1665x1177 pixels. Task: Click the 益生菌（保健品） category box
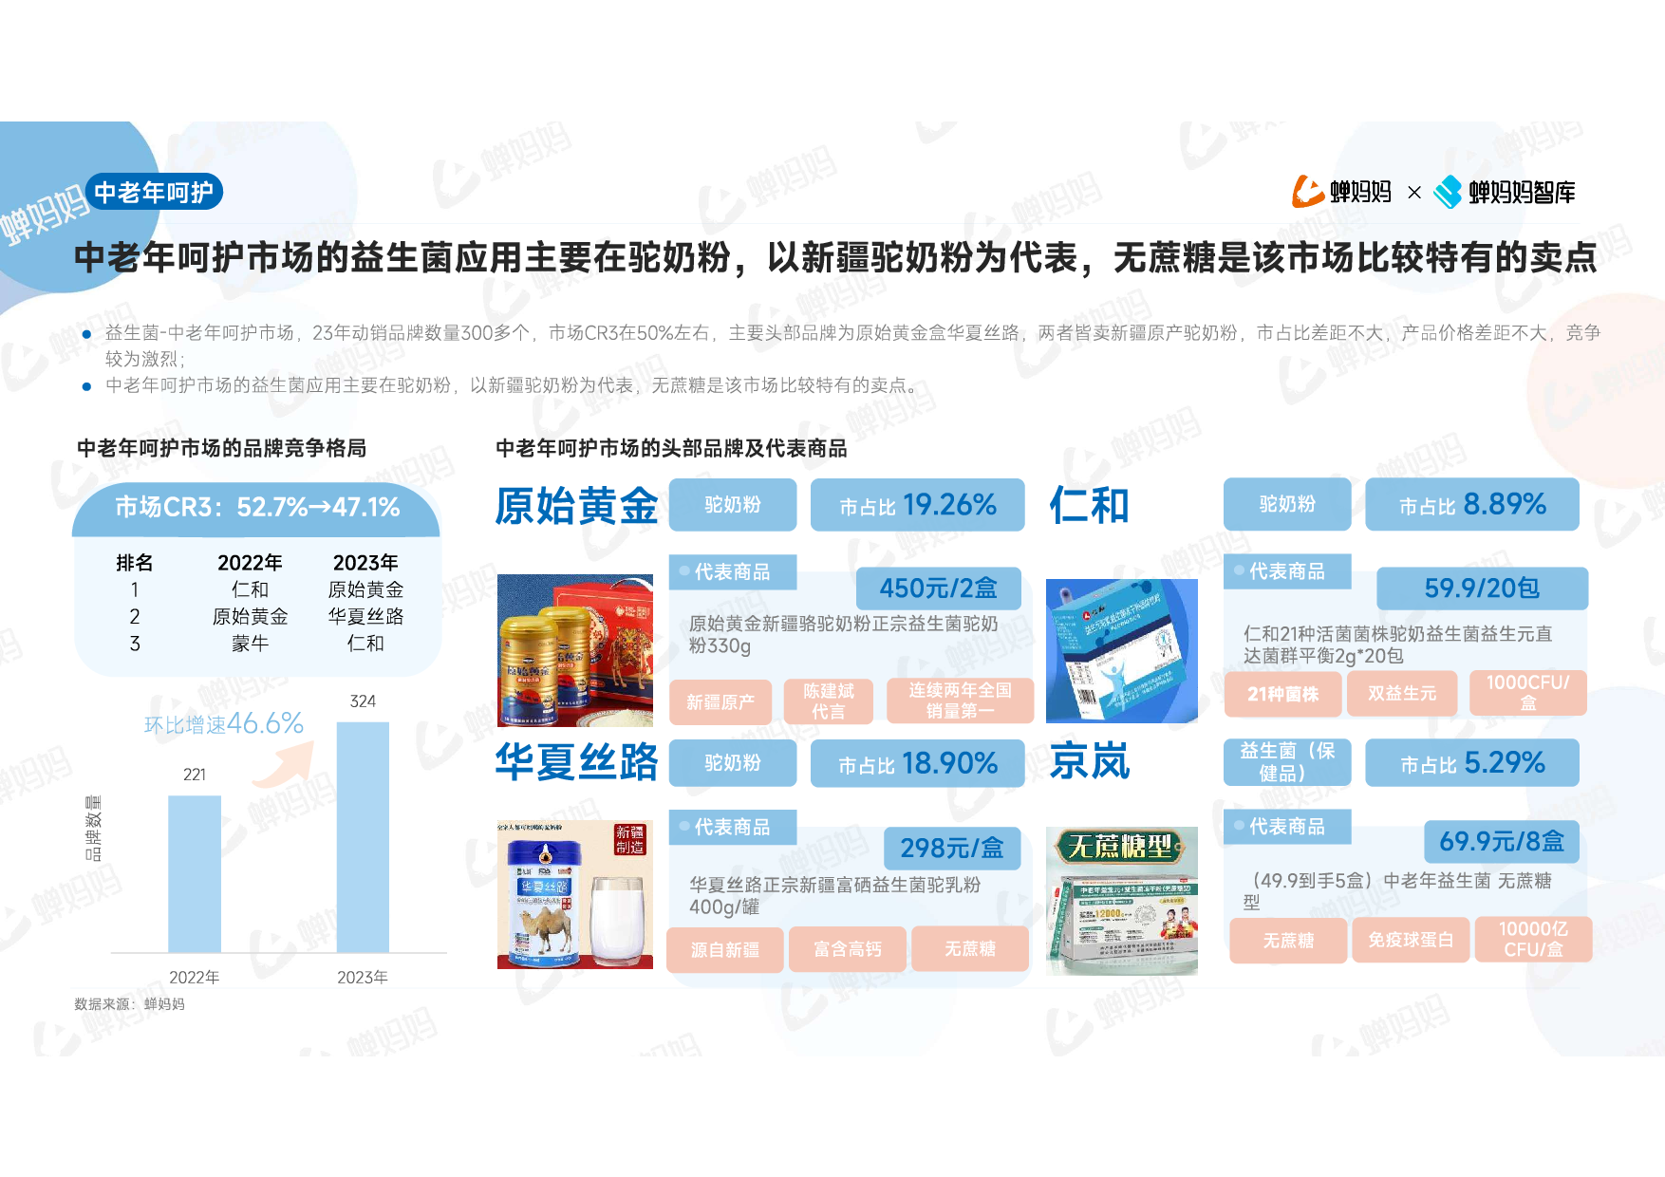point(1286,762)
